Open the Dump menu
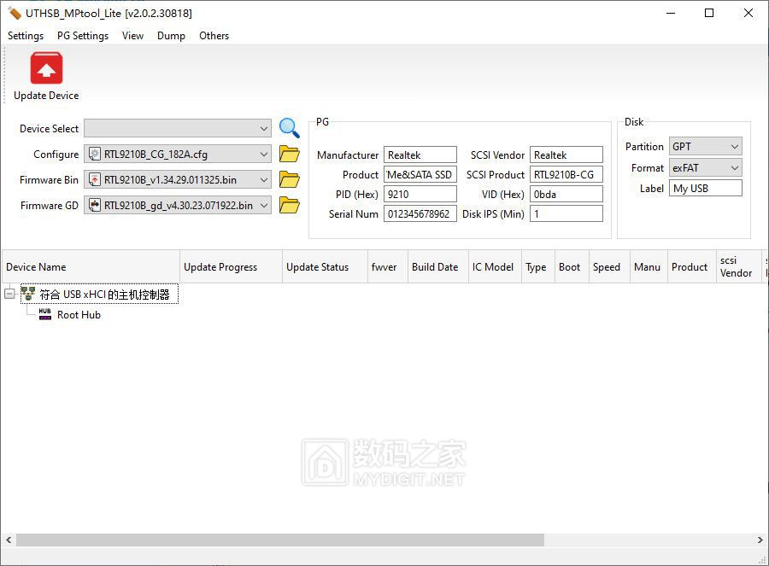769x566 pixels. pos(171,36)
